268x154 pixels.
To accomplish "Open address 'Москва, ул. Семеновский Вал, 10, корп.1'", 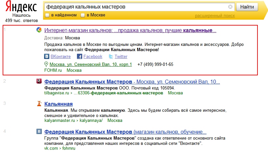I will pos(90,65).
